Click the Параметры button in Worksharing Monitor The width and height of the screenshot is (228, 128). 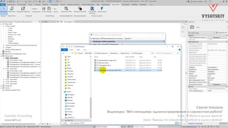(95, 38)
